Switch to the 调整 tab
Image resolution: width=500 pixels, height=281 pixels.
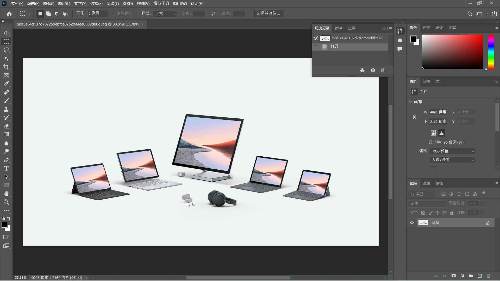pyautogui.click(x=426, y=81)
